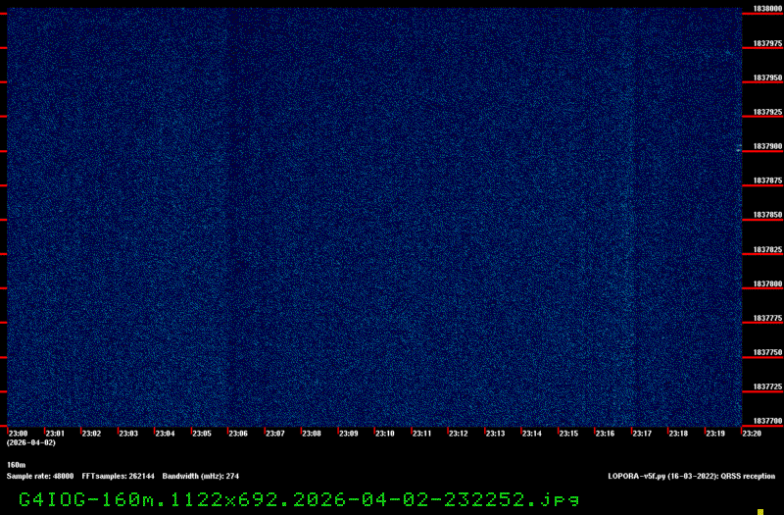784x515 pixels.
Task: Select the 1837725 frequency label
Action: (x=767, y=386)
